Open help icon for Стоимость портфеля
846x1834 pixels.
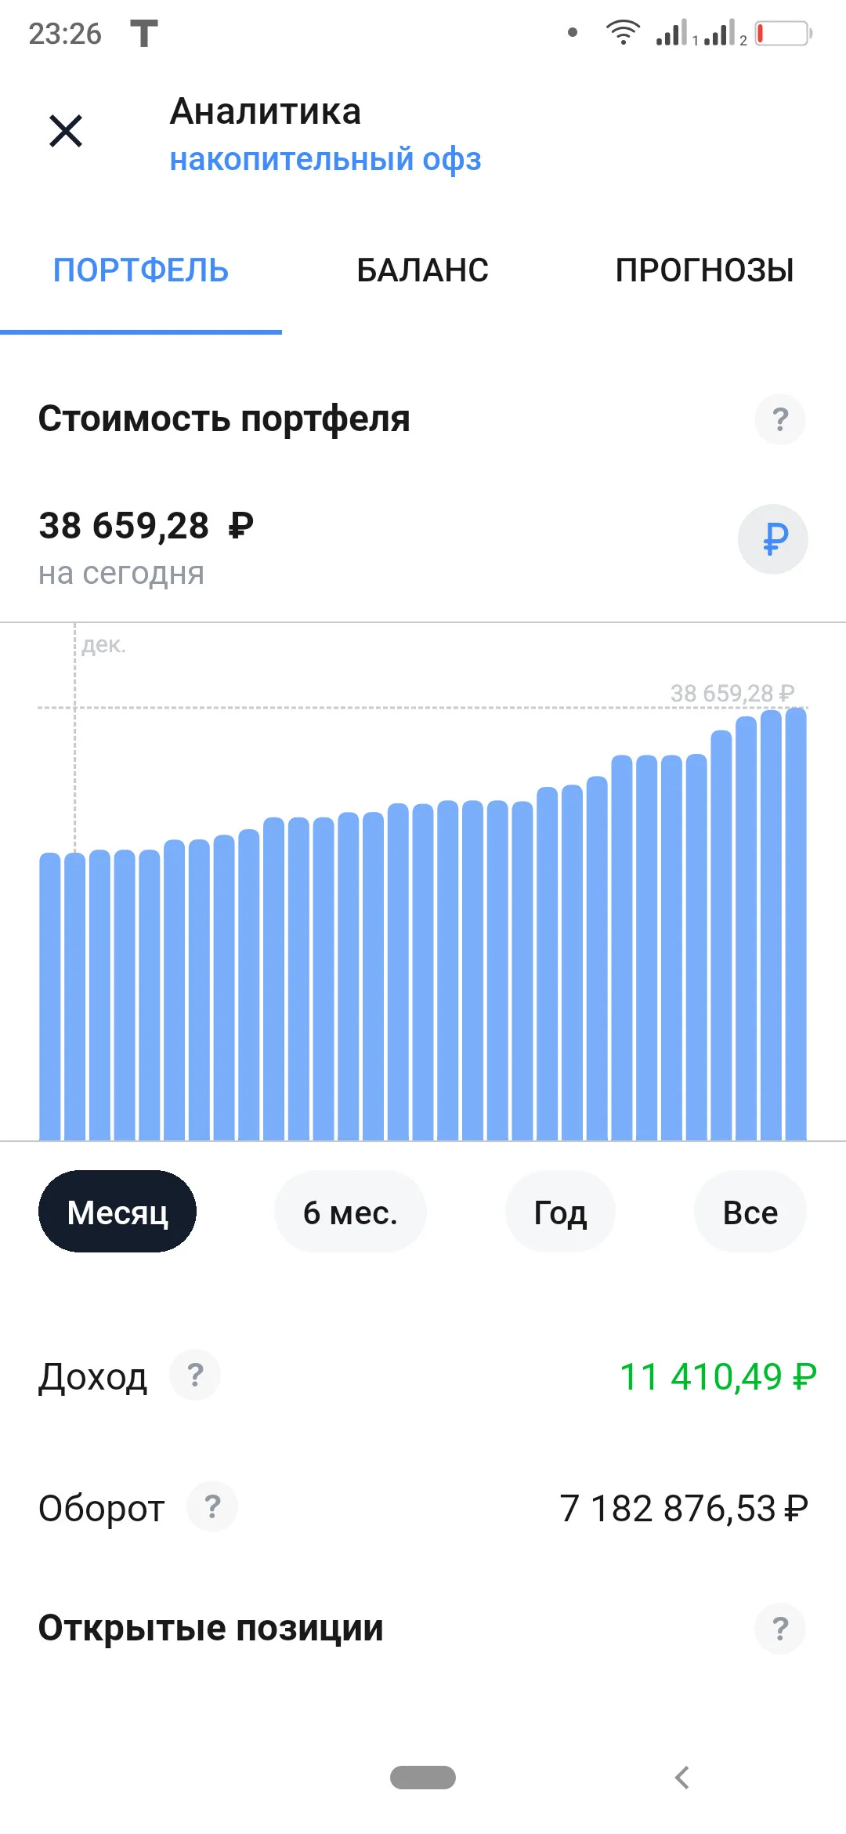coord(779,419)
